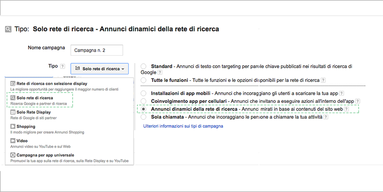Click the magnifier icon beside Tipo heading

(8, 29)
